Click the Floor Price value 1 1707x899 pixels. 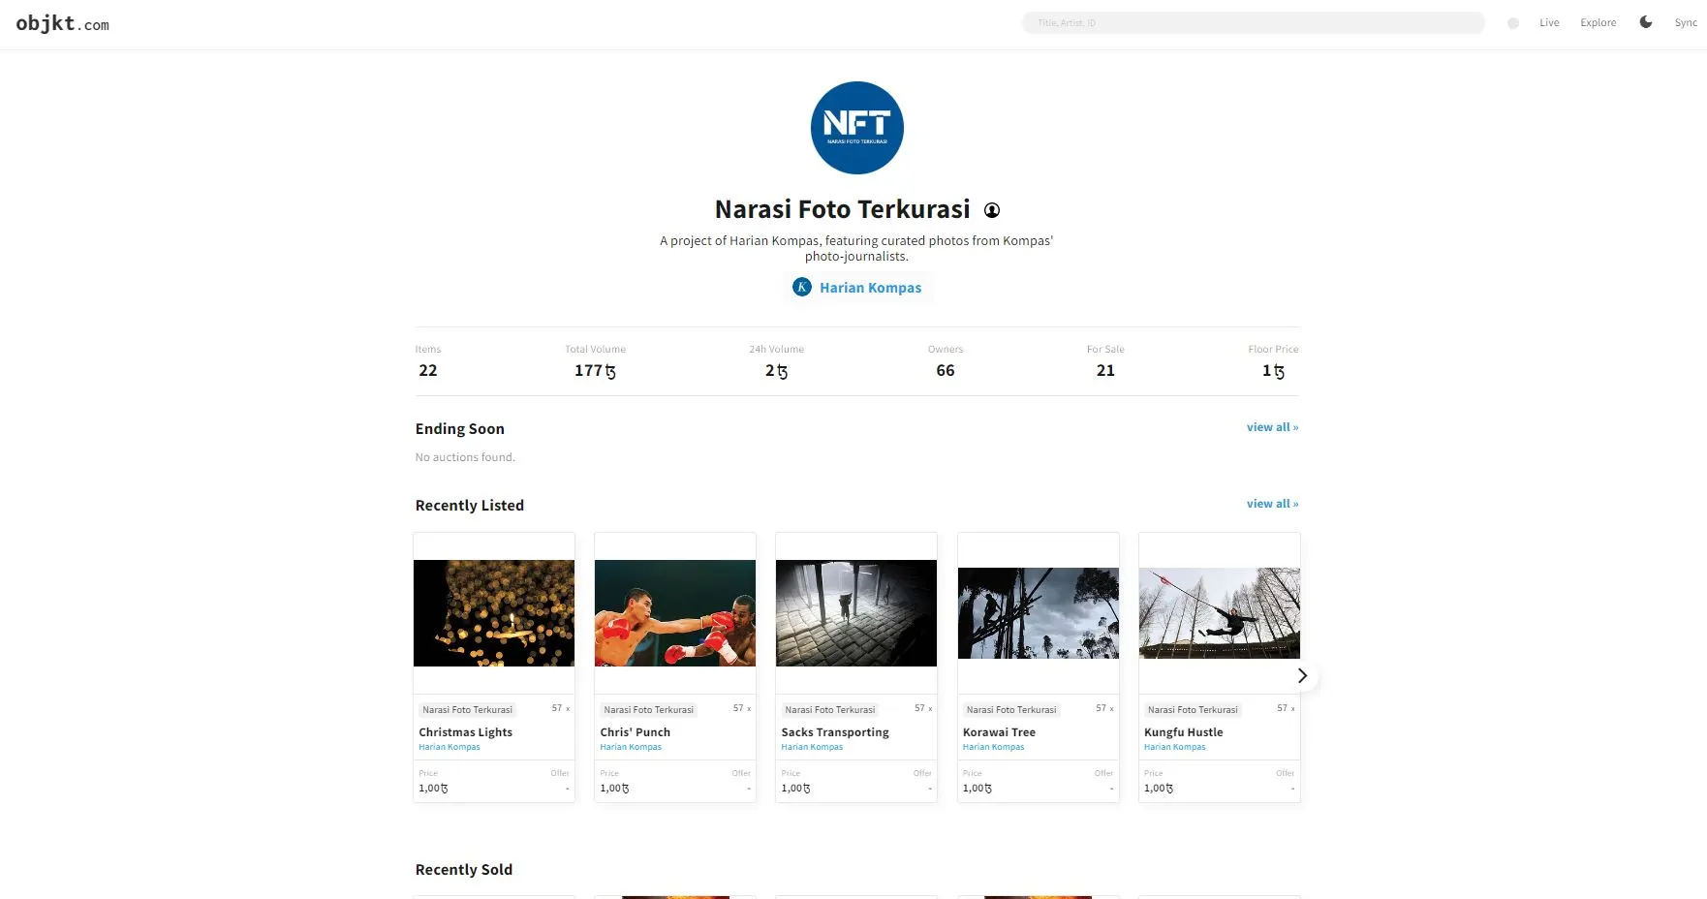(x=1273, y=371)
